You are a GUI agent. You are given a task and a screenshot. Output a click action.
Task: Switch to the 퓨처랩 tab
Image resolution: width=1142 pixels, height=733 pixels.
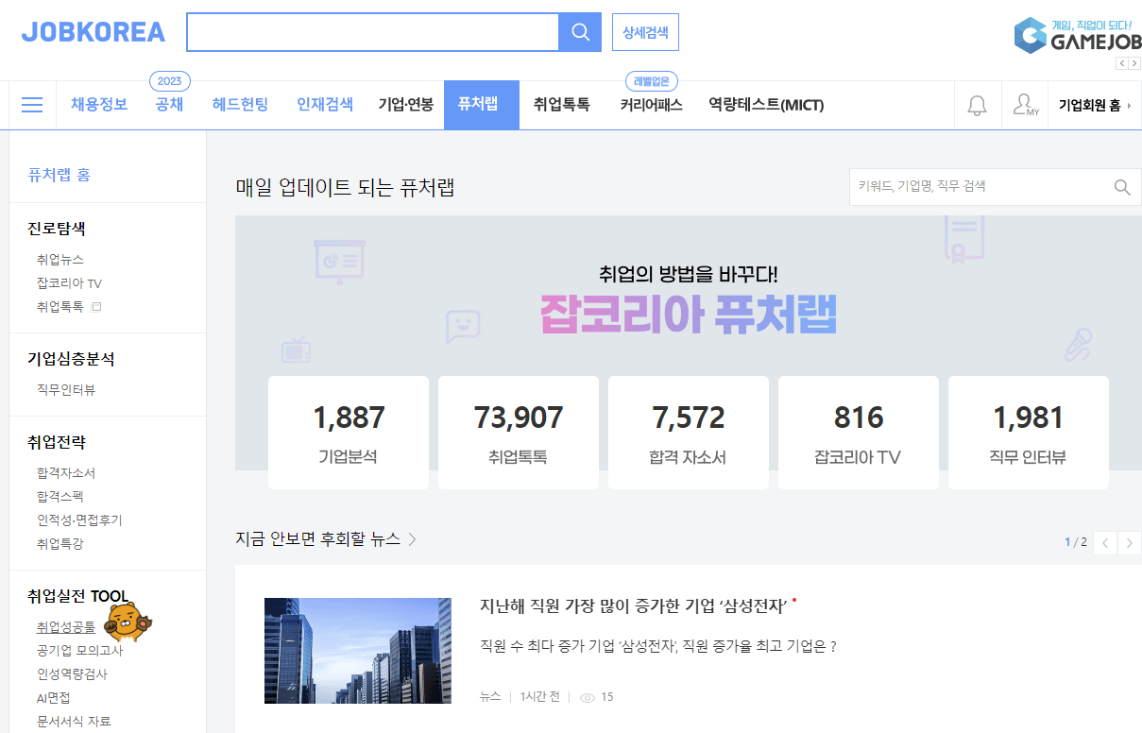481,105
